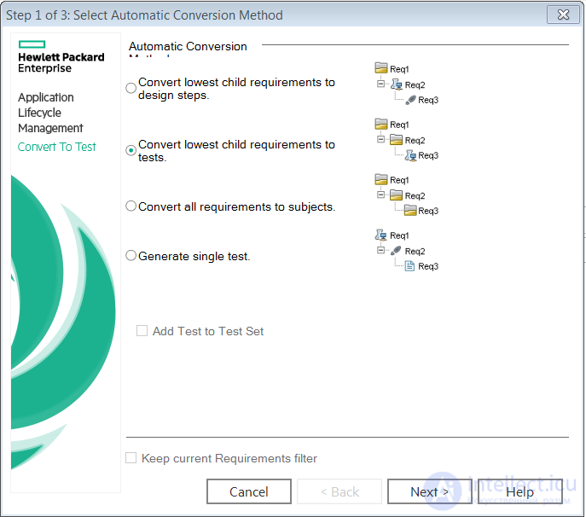
Task: Open Help for the wizard
Action: (519, 491)
